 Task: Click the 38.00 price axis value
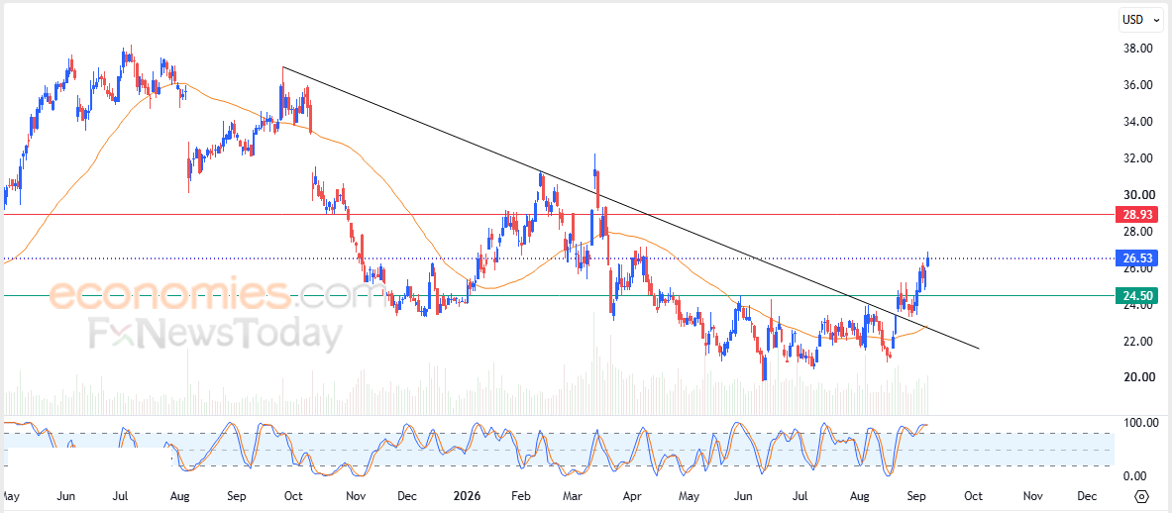point(1136,49)
